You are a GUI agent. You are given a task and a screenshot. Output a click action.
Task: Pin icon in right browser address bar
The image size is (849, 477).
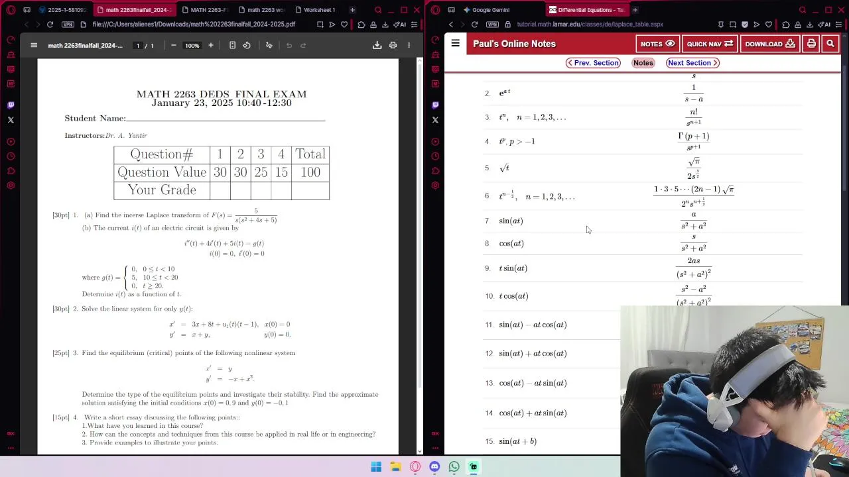(x=721, y=25)
